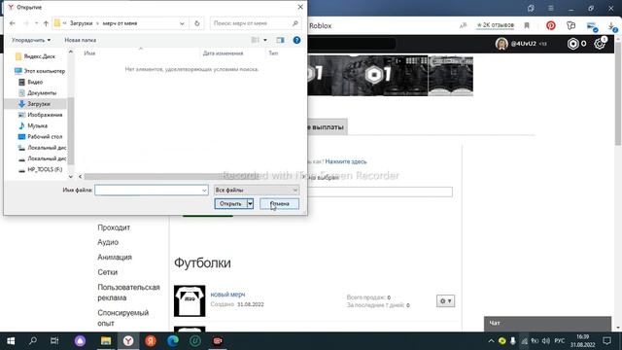Refresh the folder view
Screen dimensions: 622x350
click(x=196, y=23)
